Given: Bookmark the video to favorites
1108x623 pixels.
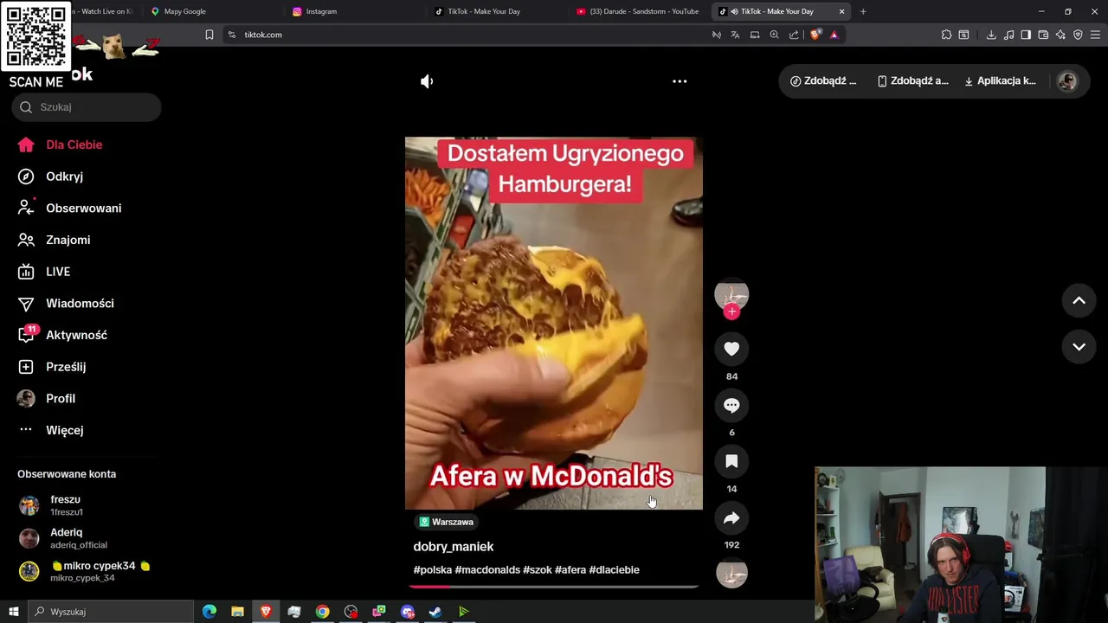Looking at the screenshot, I should 731,461.
